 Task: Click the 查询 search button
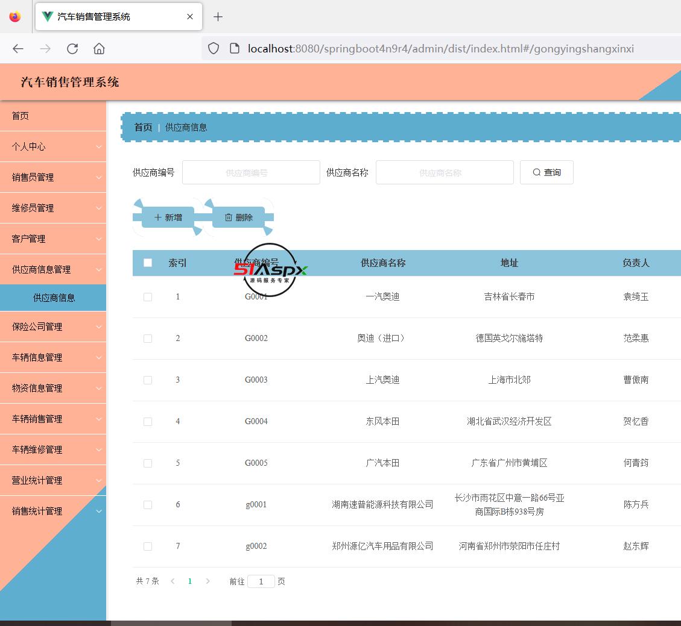546,172
